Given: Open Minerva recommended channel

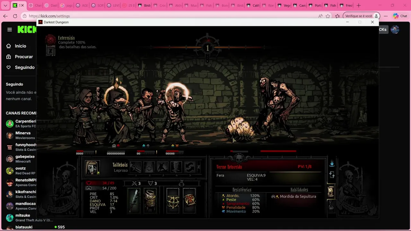Looking at the screenshot, I should click(x=21, y=135).
